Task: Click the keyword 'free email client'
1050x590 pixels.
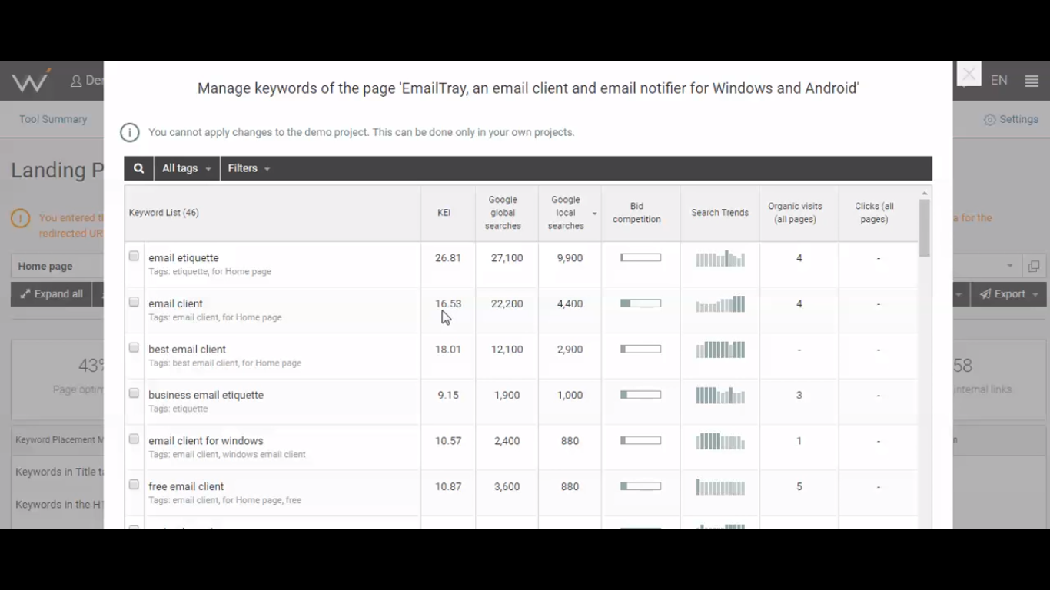Action: (x=186, y=486)
